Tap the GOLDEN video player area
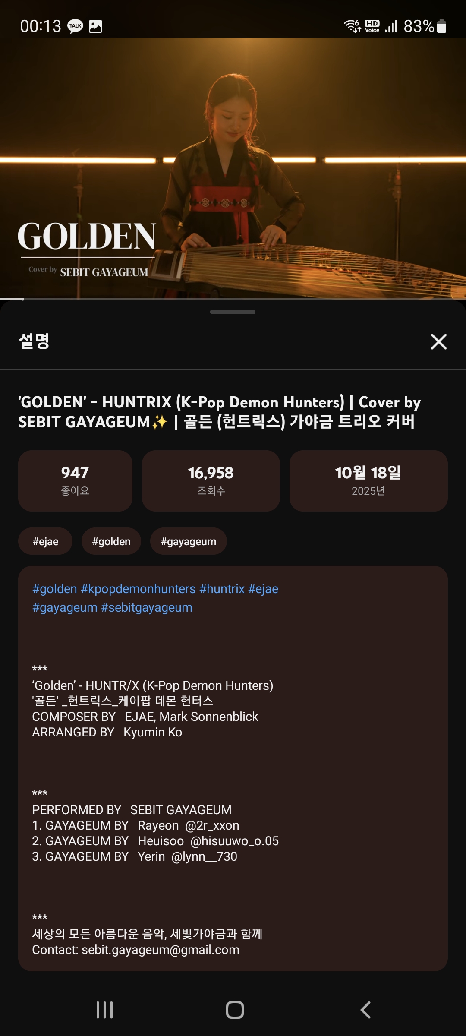Image resolution: width=466 pixels, height=1036 pixels. pyautogui.click(x=233, y=168)
